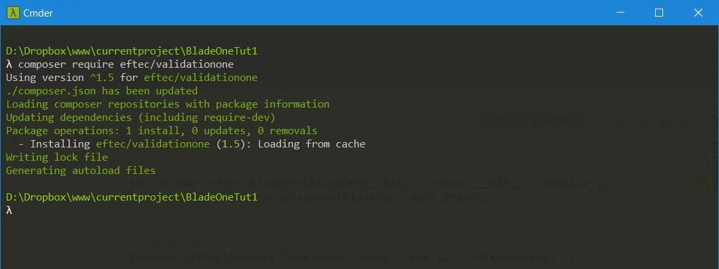Click the empty lambda prompt at the bottom
This screenshot has height=269, width=719.
point(9,210)
